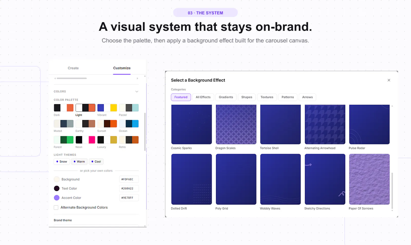Edit the Background hex value #FDF6EC
Viewport: 411px width, 245px height.
point(129,179)
